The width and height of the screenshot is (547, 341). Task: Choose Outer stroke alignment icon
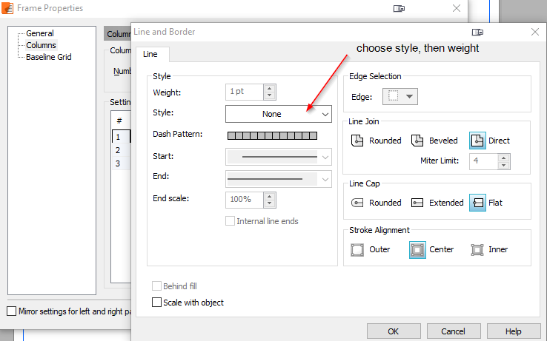coord(357,250)
